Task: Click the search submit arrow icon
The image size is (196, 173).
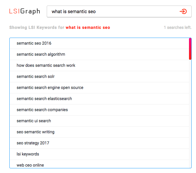Action: (x=183, y=12)
